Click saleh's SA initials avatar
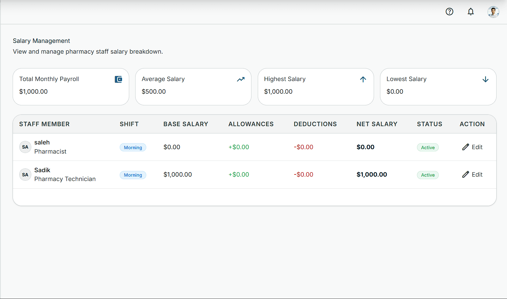Screen dimensions: 507x299 (25, 147)
